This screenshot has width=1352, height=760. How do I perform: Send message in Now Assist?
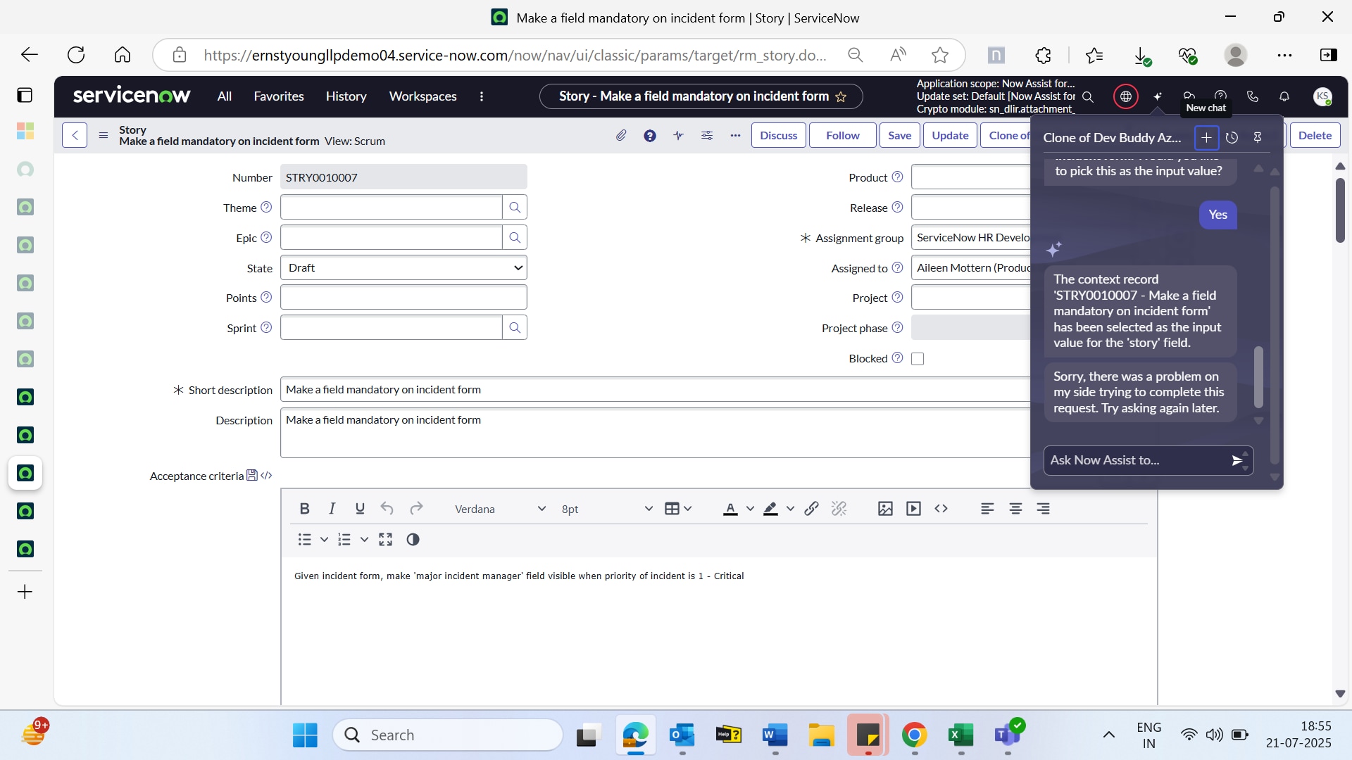point(1237,460)
